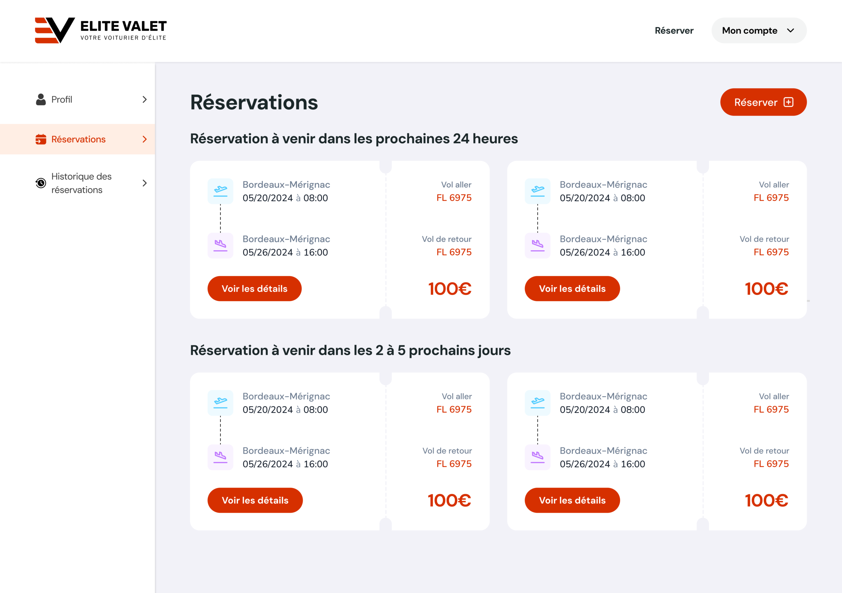Select Réservations in the sidebar menu
This screenshot has height=593, width=842.
tap(79, 139)
